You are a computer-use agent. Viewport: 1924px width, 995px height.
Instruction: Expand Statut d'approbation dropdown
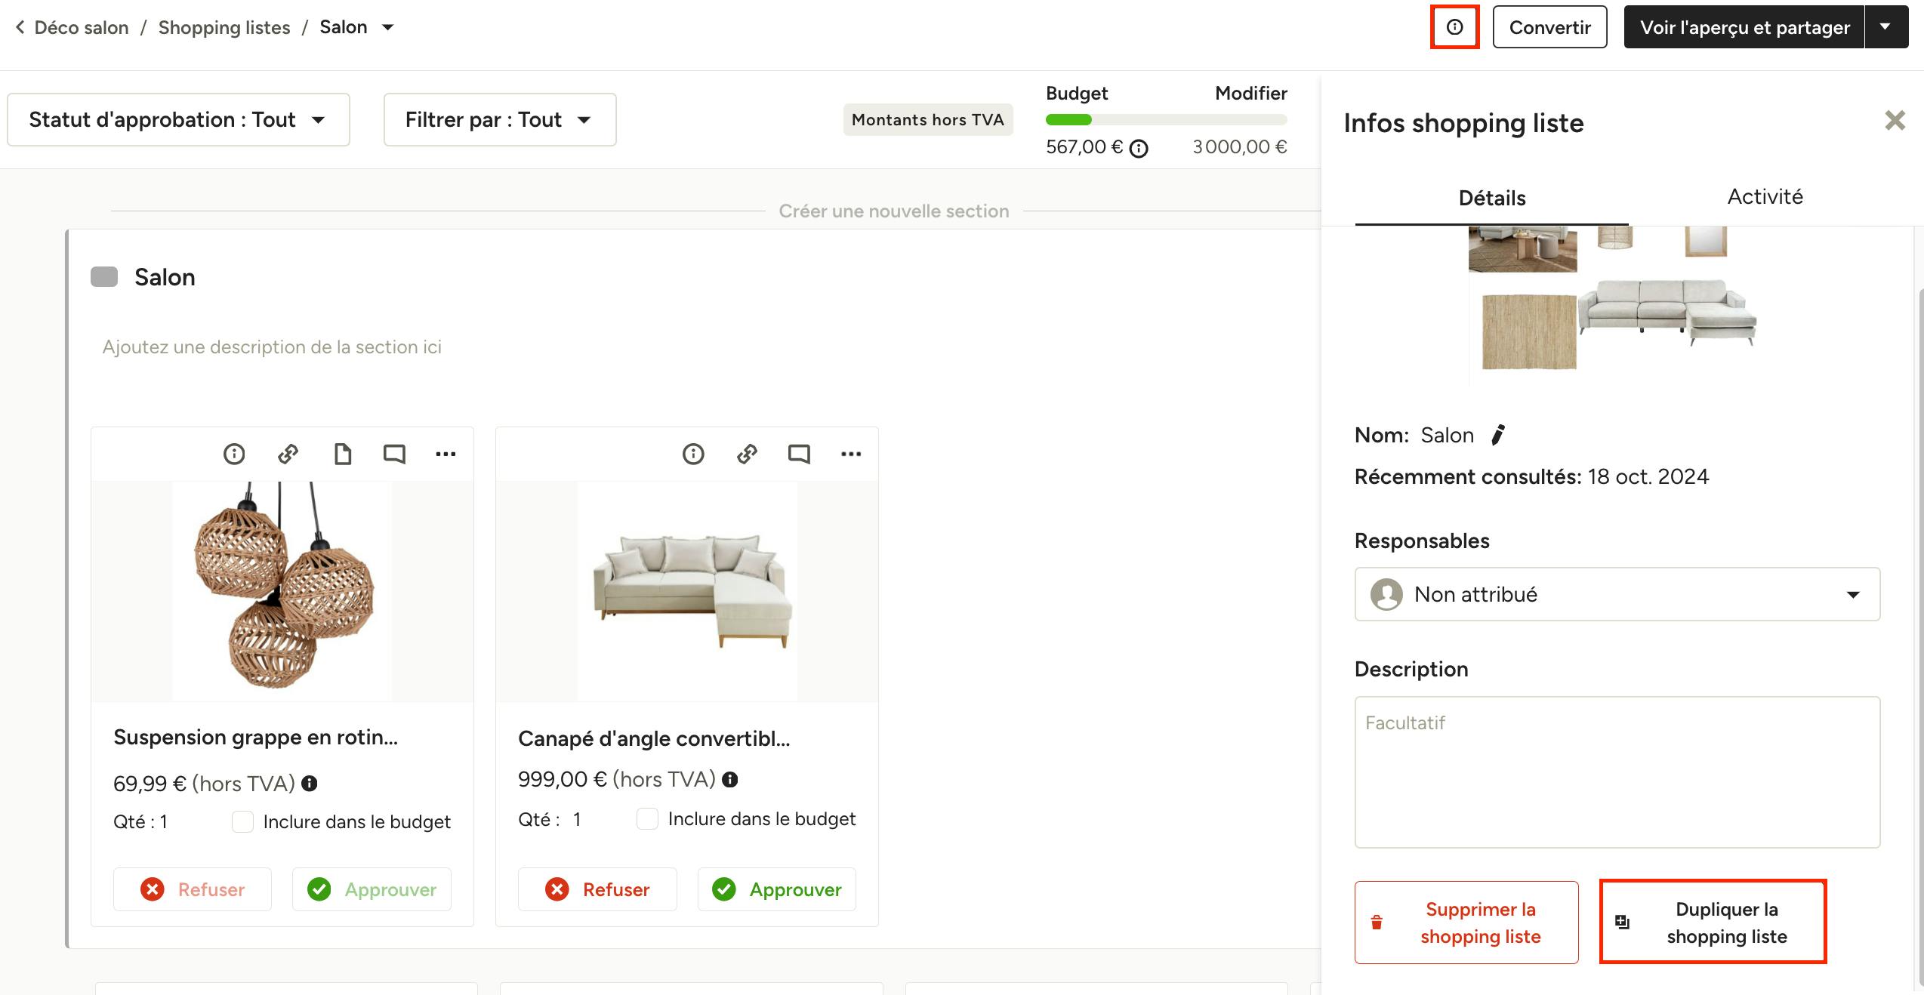click(178, 119)
